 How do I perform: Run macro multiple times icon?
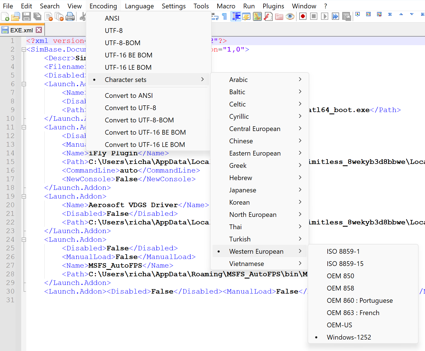pos(335,16)
